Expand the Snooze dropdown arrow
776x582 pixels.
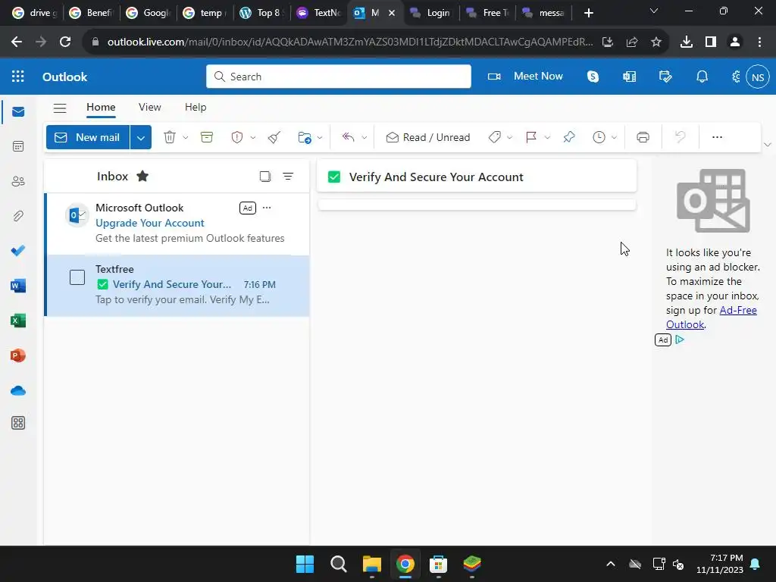pyautogui.click(x=614, y=138)
